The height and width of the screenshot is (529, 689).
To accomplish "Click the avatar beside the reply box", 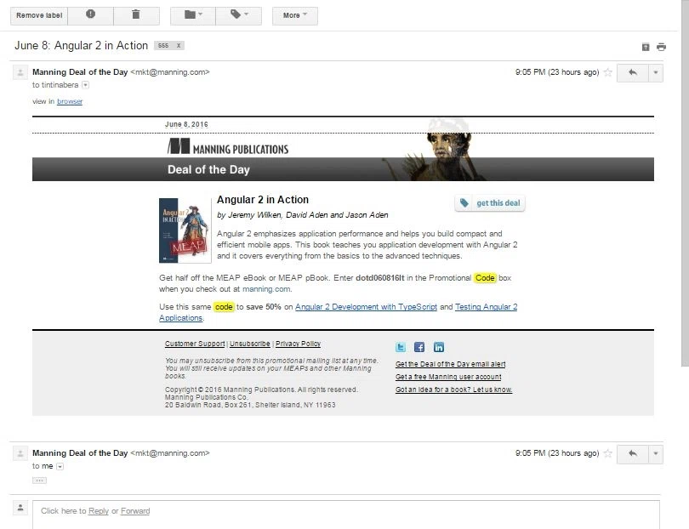I will 20,508.
